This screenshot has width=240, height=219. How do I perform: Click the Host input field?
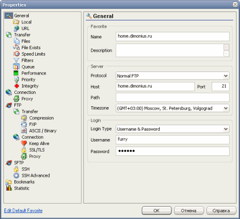(155, 86)
